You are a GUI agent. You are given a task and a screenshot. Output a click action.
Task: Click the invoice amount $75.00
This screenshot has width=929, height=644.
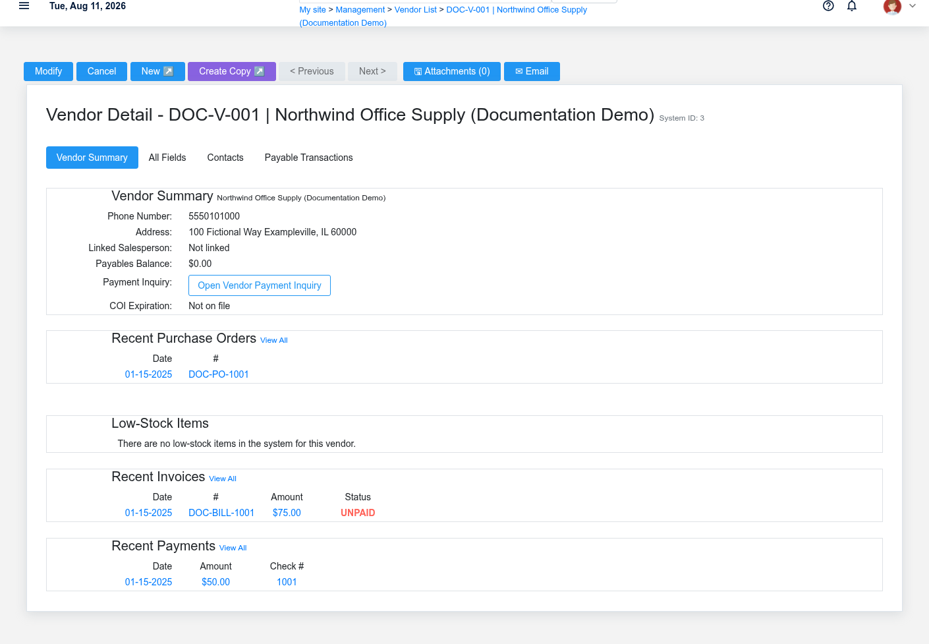(x=287, y=513)
